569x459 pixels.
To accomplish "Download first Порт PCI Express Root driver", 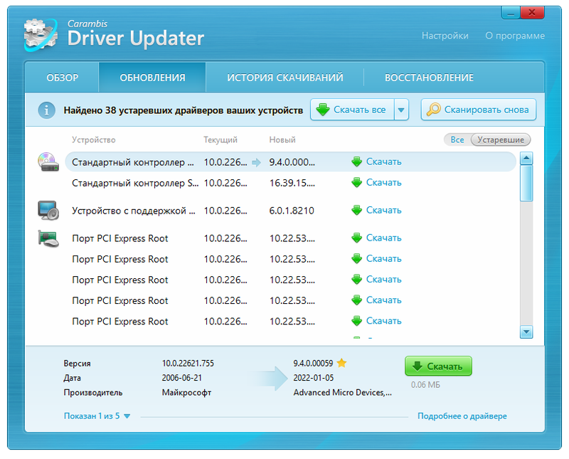I will 377,238.
